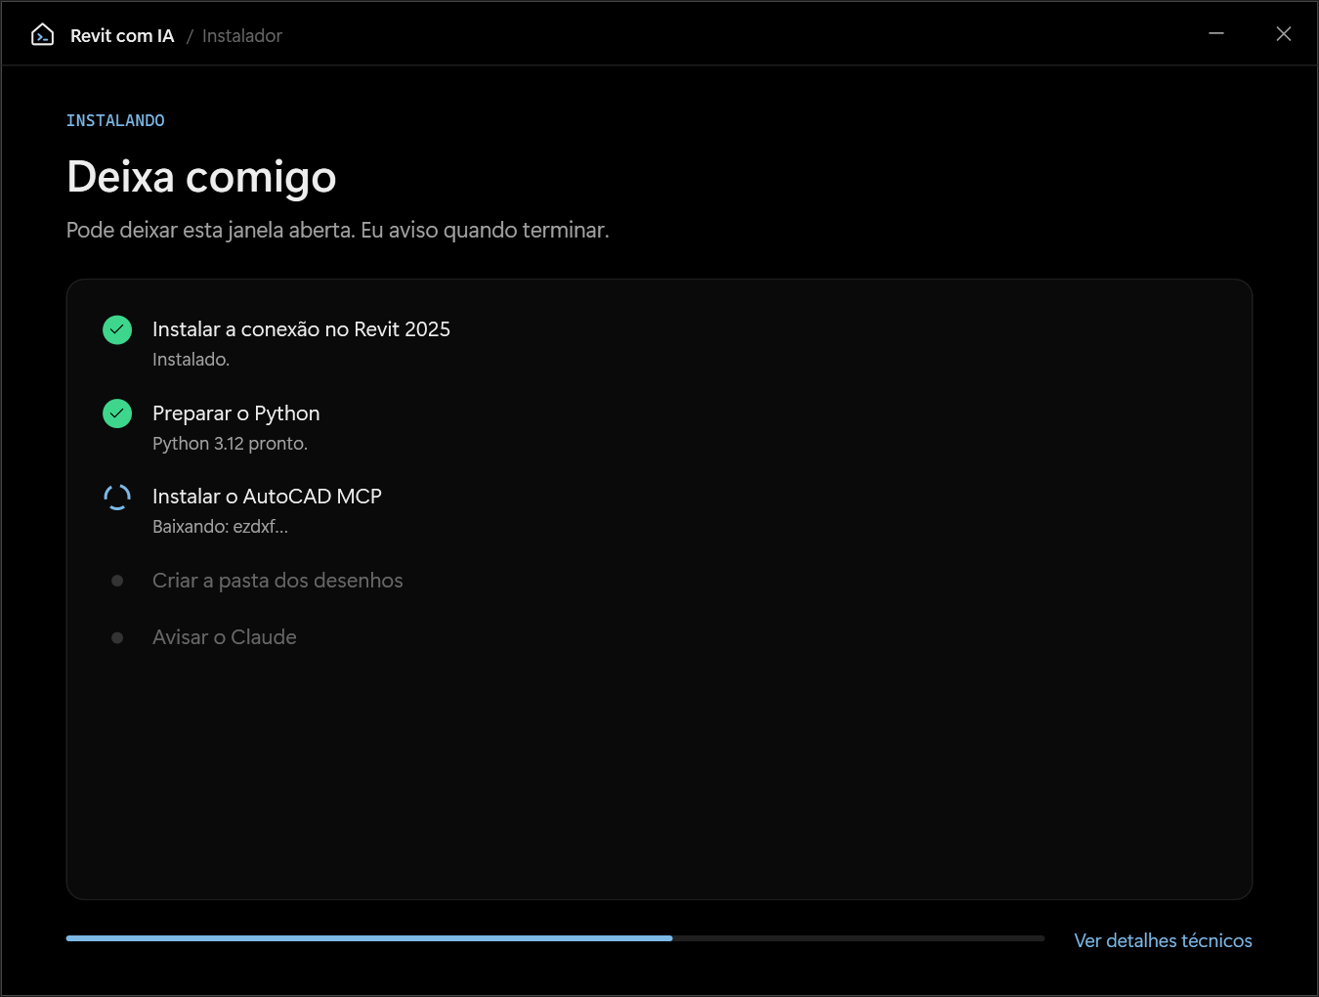The height and width of the screenshot is (997, 1319).
Task: Click the Deixa comigo heading
Action: [x=201, y=178]
